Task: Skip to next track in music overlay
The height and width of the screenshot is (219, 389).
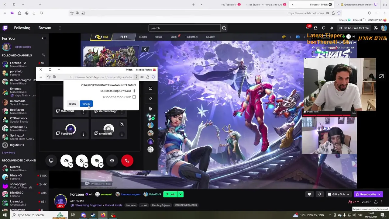Action: [x=353, y=36]
